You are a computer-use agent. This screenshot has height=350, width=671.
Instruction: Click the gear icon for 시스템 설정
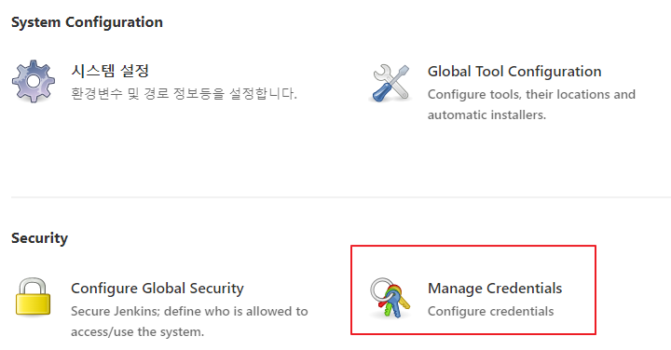[34, 81]
